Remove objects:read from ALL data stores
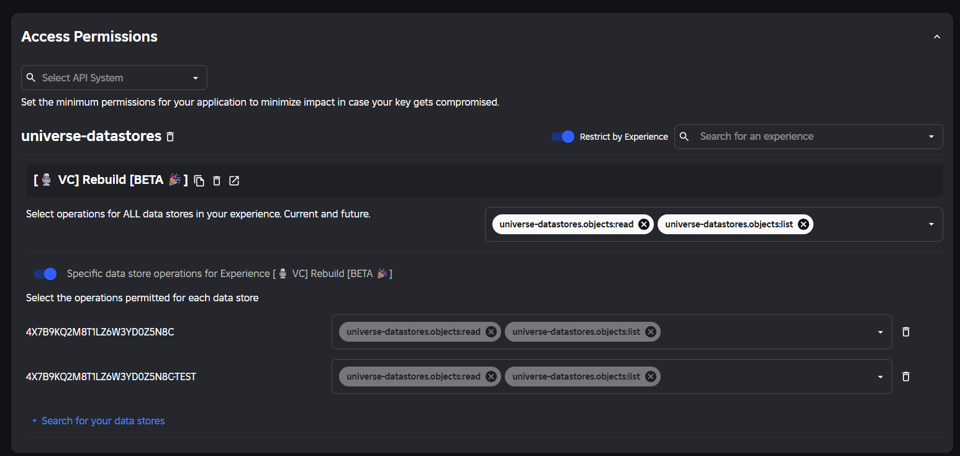The width and height of the screenshot is (960, 456). coord(644,224)
